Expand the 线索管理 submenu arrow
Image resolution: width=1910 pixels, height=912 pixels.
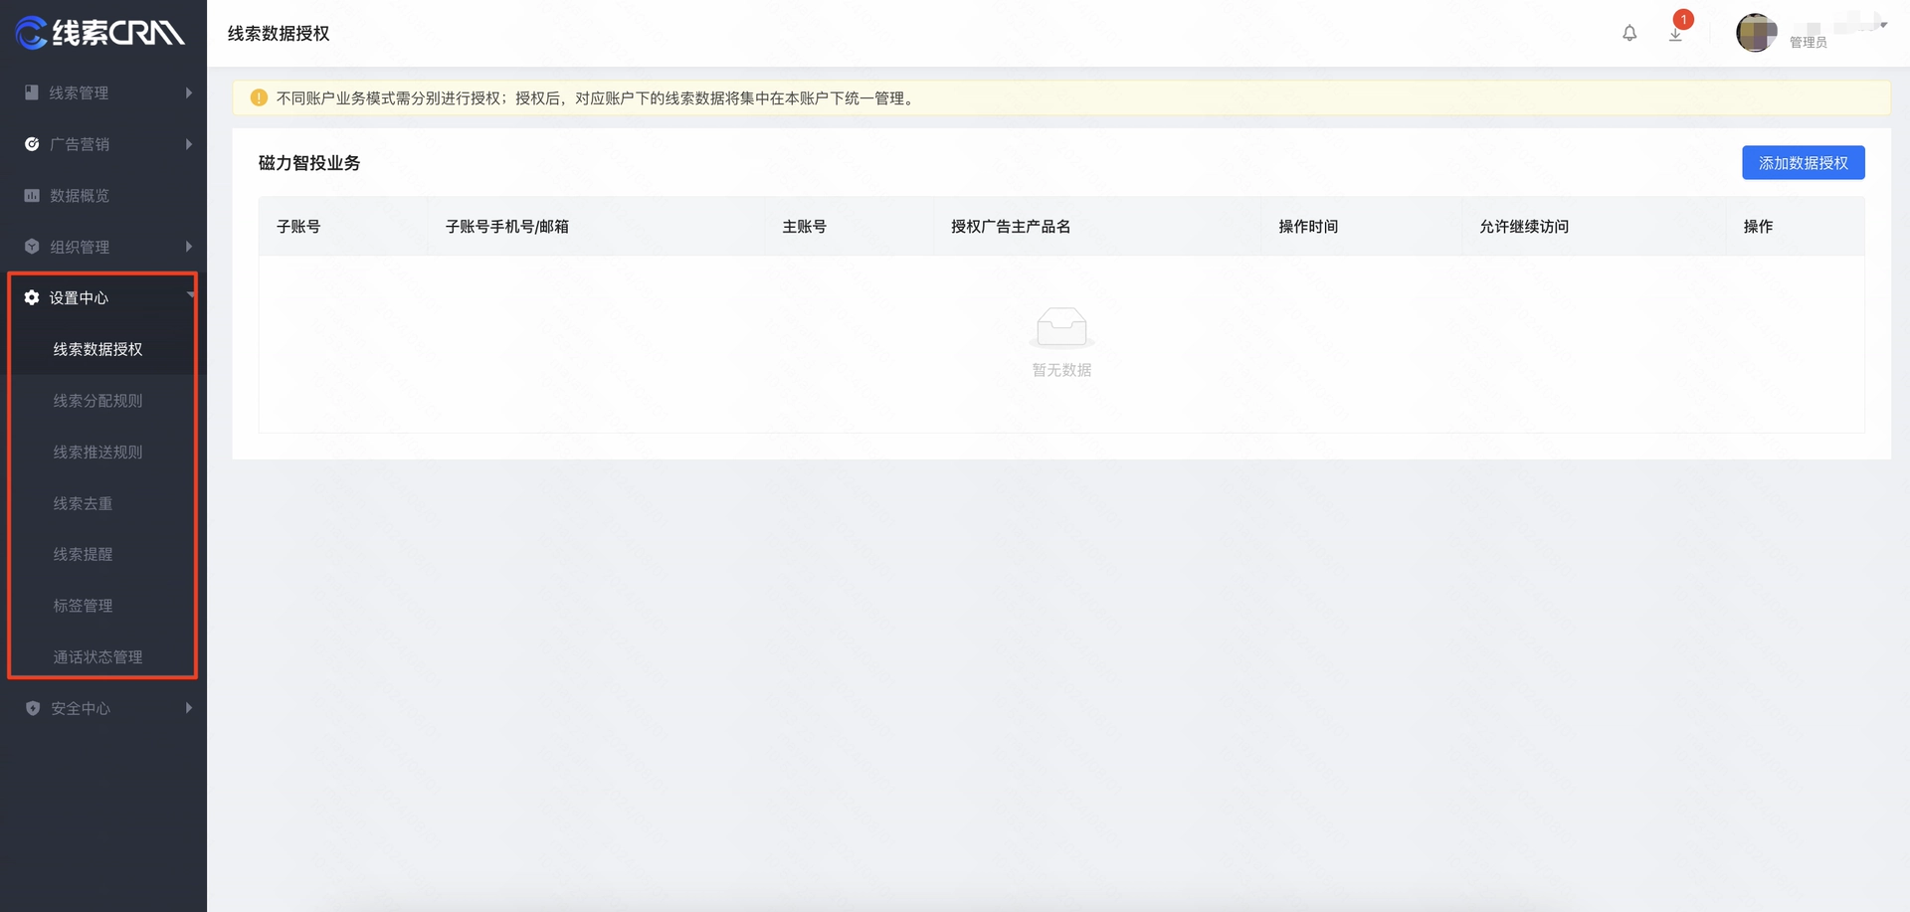[x=189, y=92]
